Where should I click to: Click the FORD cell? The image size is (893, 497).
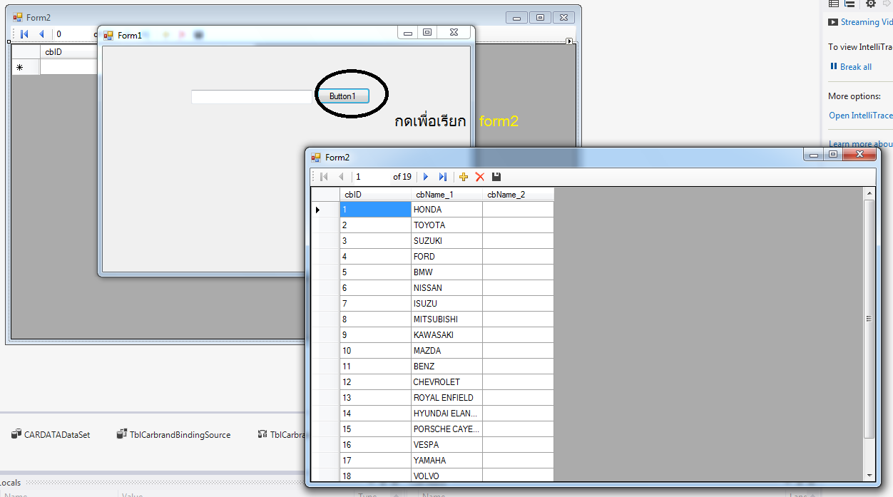tap(447, 257)
